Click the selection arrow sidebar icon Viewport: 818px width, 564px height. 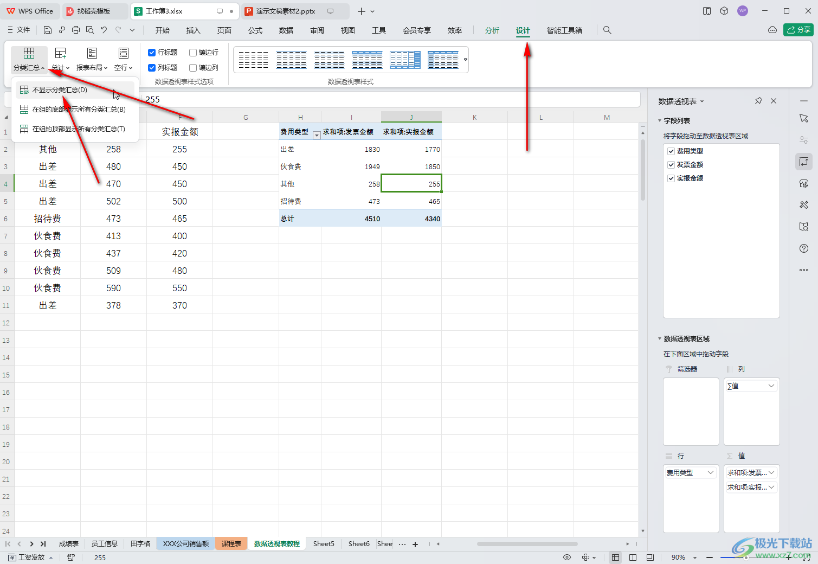click(804, 118)
